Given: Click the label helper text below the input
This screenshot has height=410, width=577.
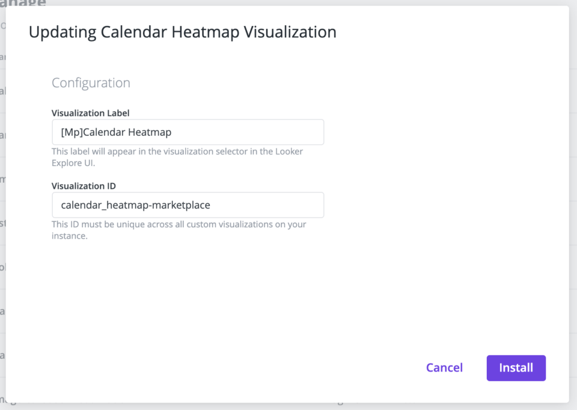Looking at the screenshot, I should (x=177, y=151).
